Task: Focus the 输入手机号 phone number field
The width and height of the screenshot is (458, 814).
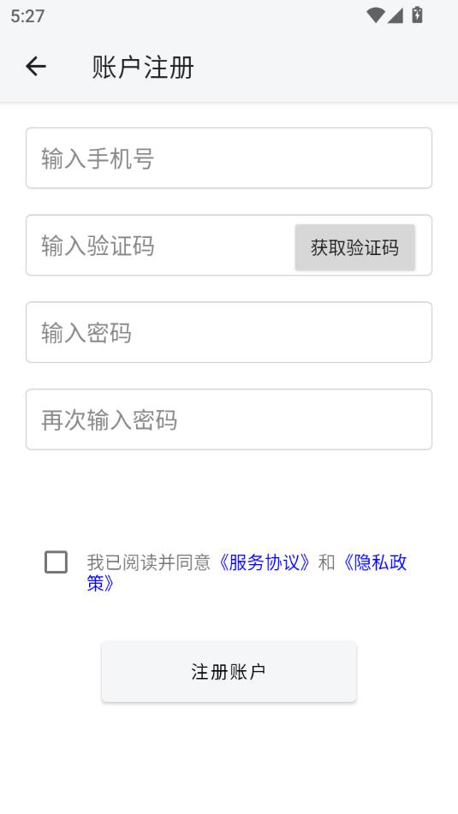Action: (x=229, y=157)
